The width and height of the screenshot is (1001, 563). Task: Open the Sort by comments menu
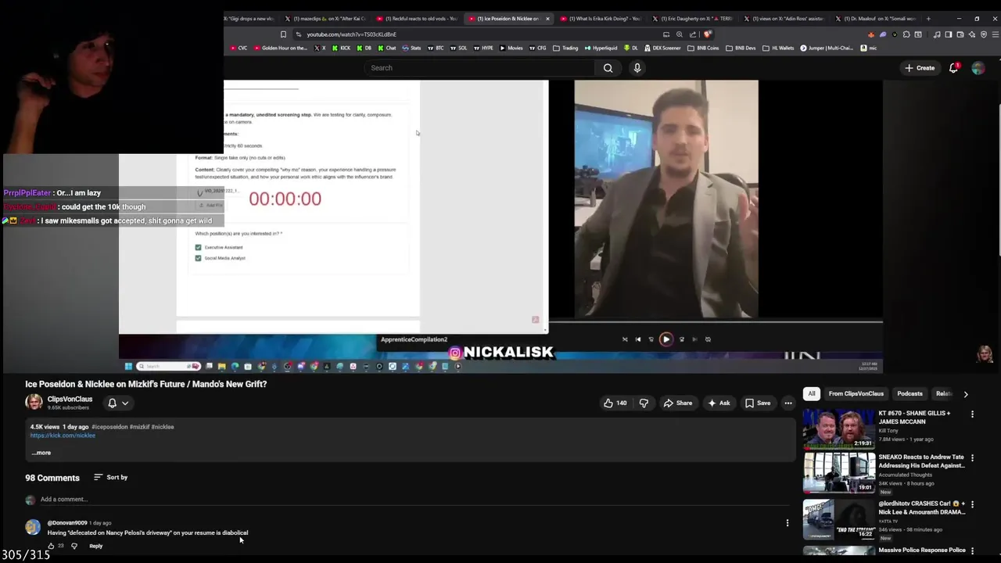tap(110, 477)
